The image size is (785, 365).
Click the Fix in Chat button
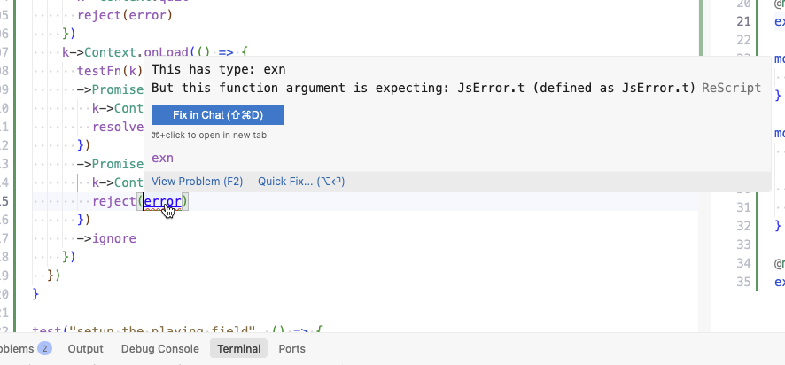217,115
